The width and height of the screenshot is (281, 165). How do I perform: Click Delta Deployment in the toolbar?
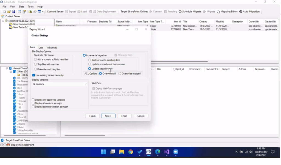point(105,12)
